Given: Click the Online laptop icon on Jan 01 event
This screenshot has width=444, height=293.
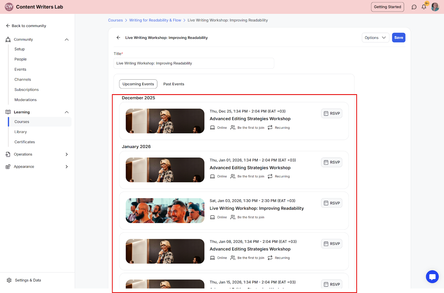Looking at the screenshot, I should pyautogui.click(x=212, y=176).
